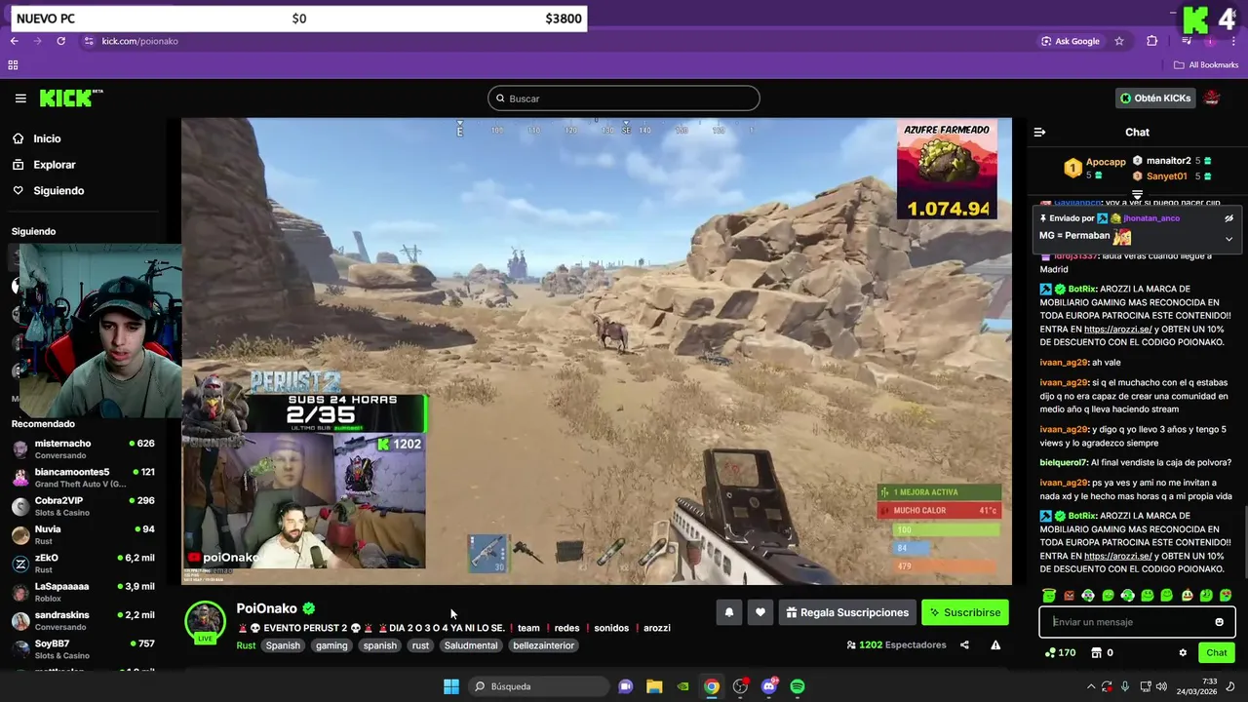Screen dimensions: 1248x702
Task: Open All Bookmarks folder
Action: [x=1207, y=65]
